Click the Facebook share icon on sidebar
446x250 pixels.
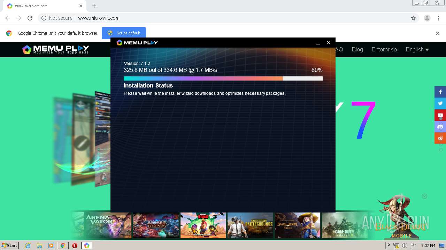[440, 92]
